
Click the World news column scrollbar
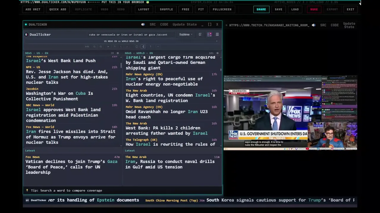[x=221, y=70]
